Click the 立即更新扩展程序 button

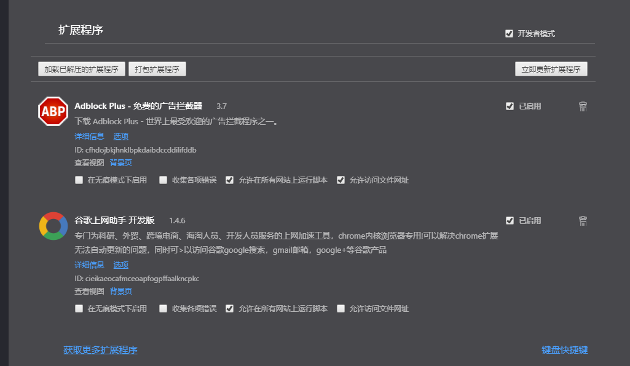551,69
